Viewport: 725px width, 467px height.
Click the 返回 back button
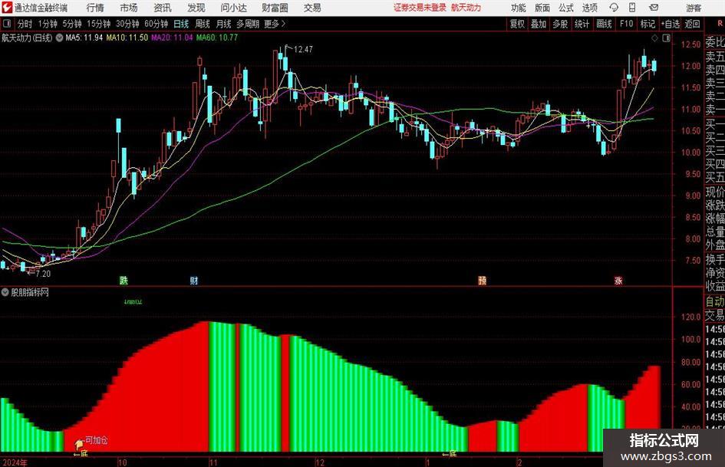pyautogui.click(x=692, y=24)
